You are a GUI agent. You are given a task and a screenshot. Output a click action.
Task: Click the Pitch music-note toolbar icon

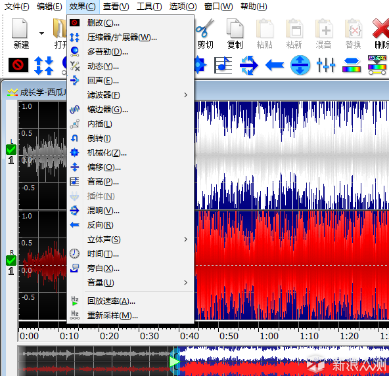point(223,65)
